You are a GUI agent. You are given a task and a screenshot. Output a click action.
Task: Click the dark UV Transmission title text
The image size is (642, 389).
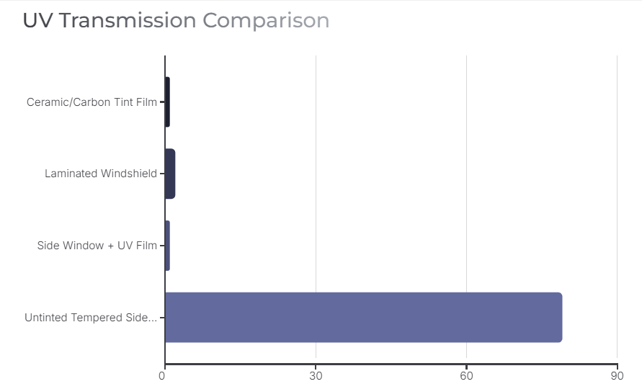(x=109, y=21)
